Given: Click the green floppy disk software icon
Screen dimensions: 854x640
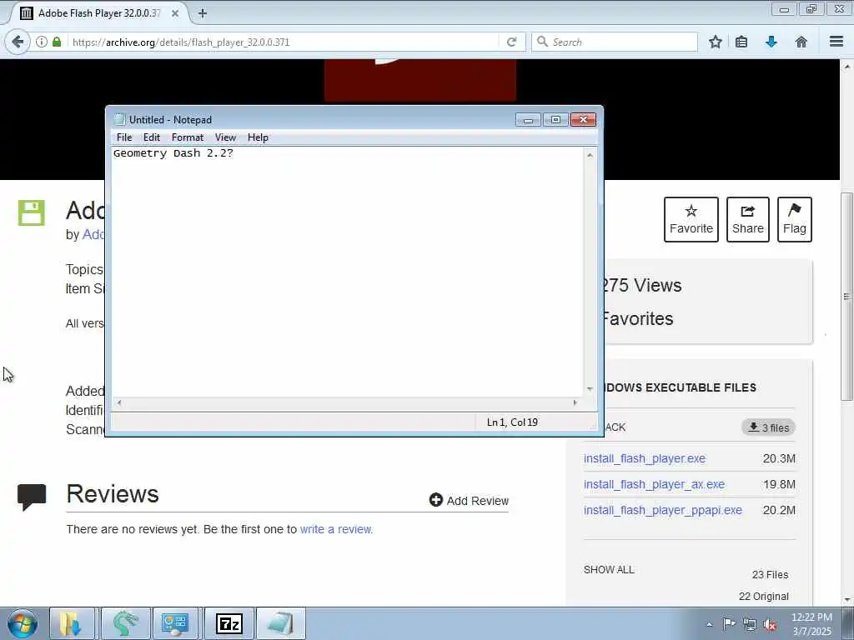Looking at the screenshot, I should click(32, 212).
